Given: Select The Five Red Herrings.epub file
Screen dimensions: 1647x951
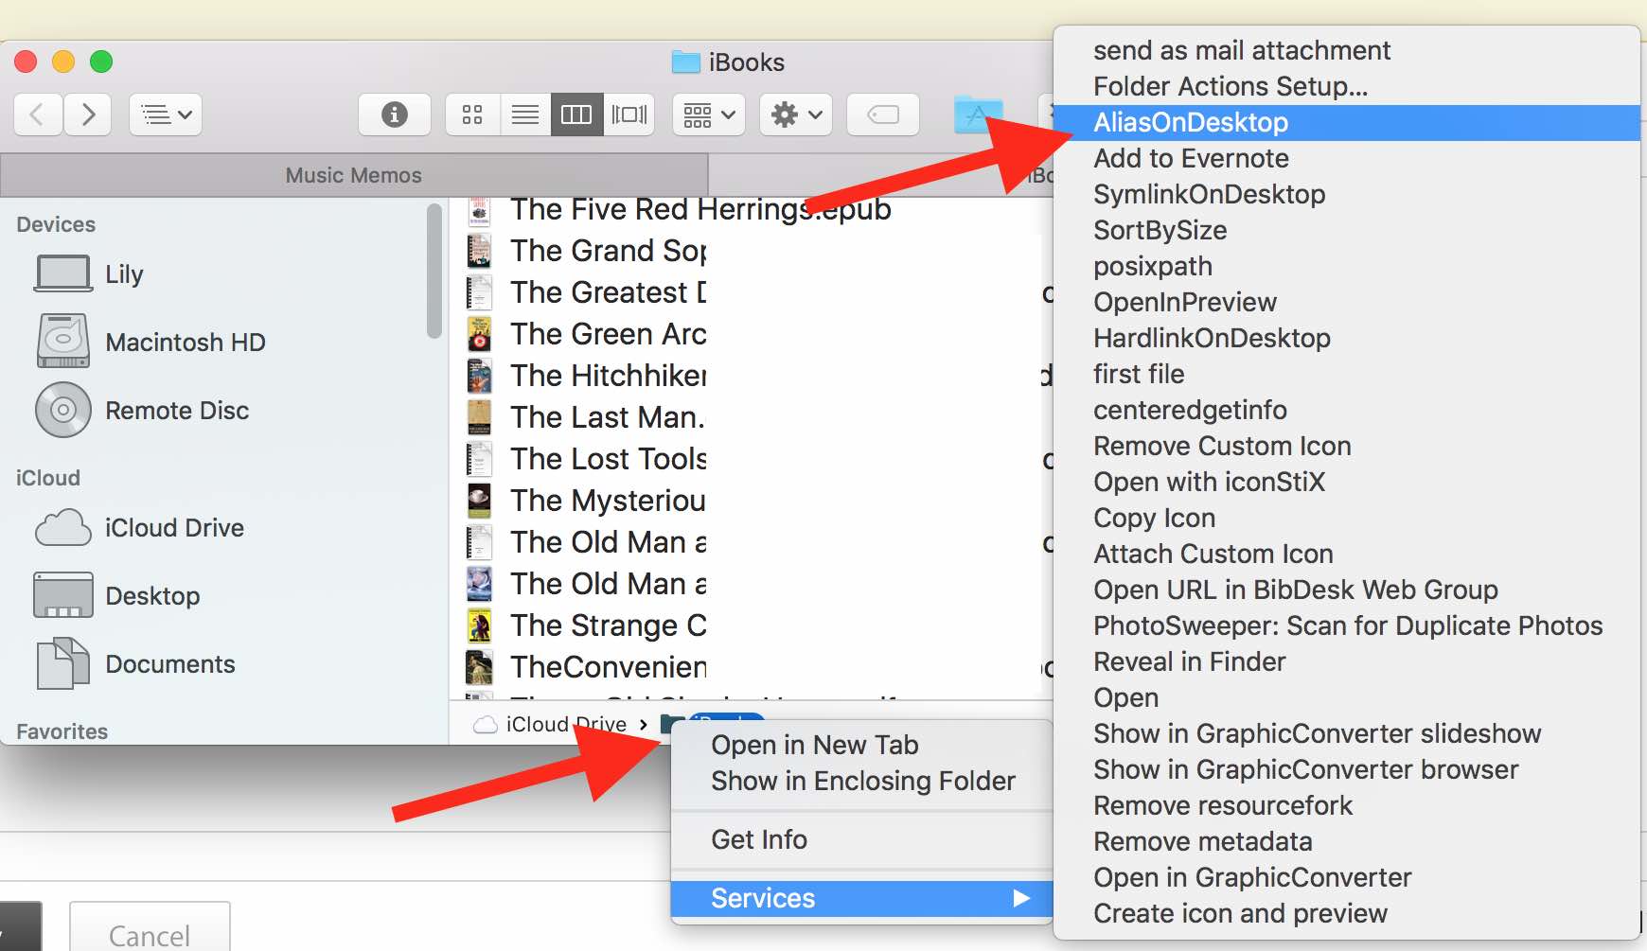Looking at the screenshot, I should pyautogui.click(x=700, y=209).
